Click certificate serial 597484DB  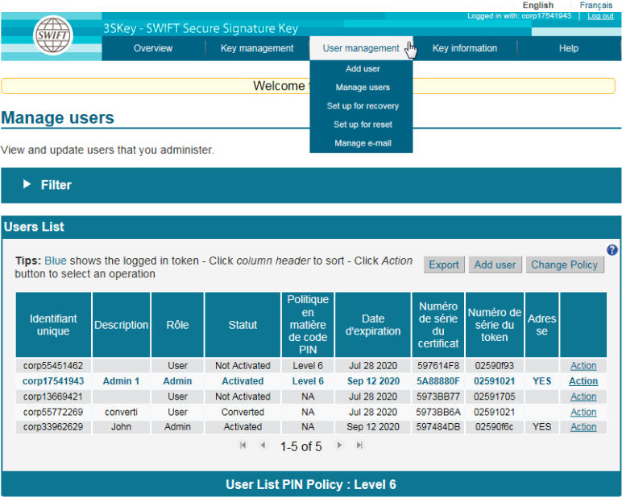click(438, 427)
